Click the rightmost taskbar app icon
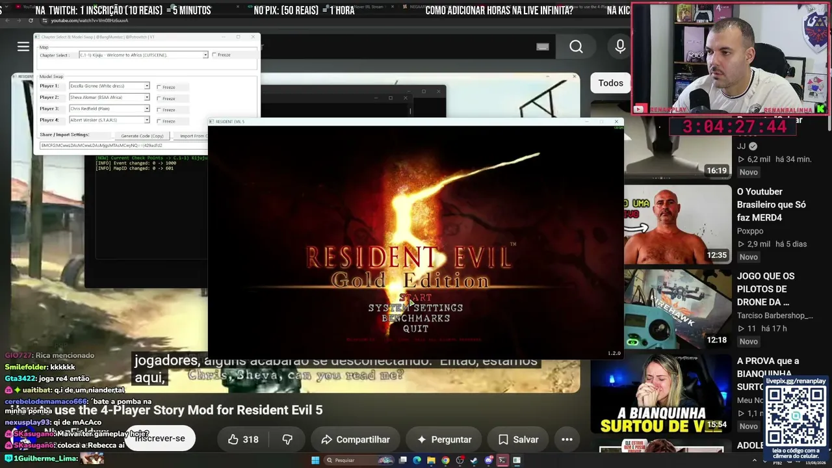The width and height of the screenshot is (832, 468). (x=517, y=460)
